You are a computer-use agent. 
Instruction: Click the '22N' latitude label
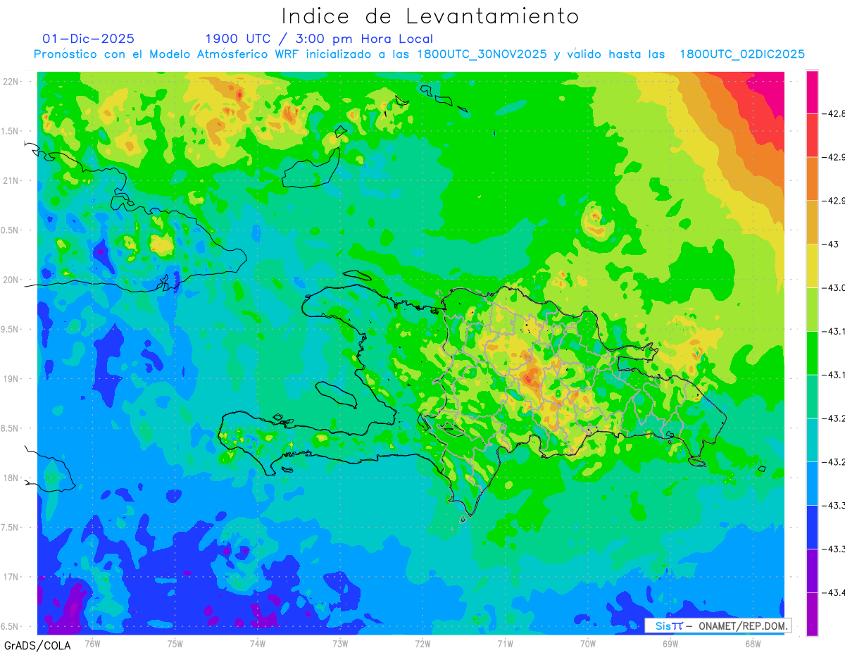[11, 82]
